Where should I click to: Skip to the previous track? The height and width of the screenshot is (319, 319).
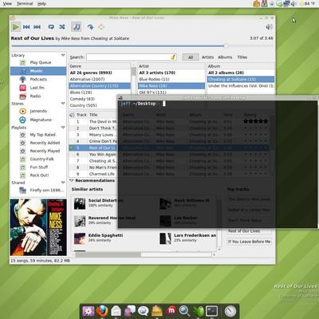[x=26, y=27]
